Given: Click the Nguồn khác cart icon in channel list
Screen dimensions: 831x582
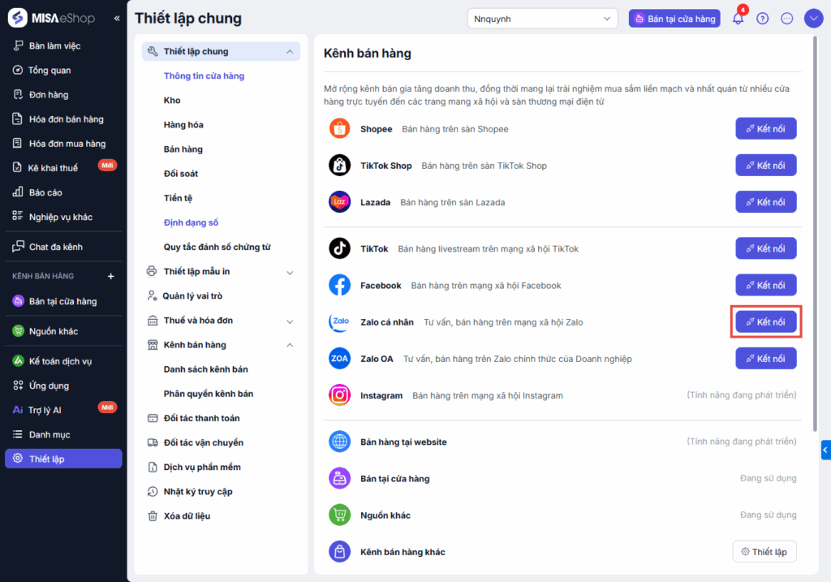Looking at the screenshot, I should pos(339,515).
